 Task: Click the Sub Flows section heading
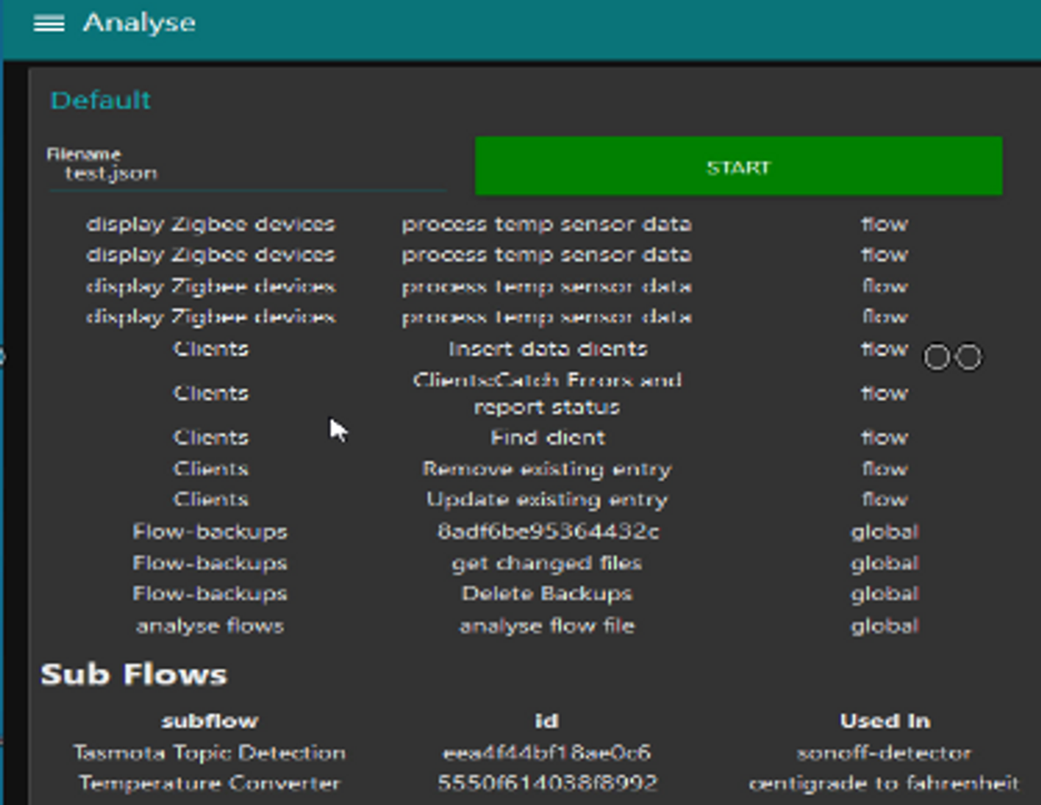click(x=134, y=674)
